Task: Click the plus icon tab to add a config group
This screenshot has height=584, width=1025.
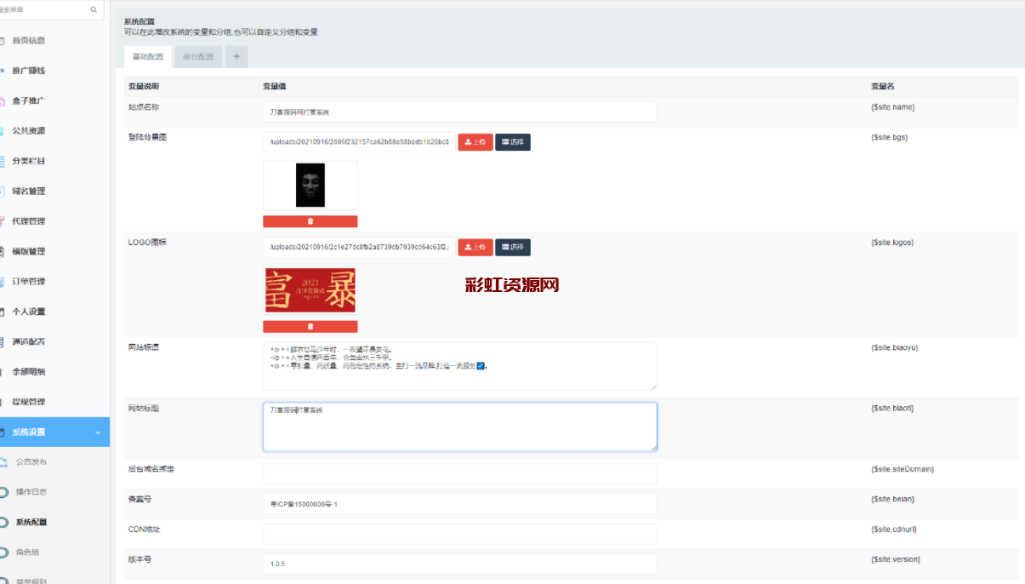Action: (x=236, y=57)
